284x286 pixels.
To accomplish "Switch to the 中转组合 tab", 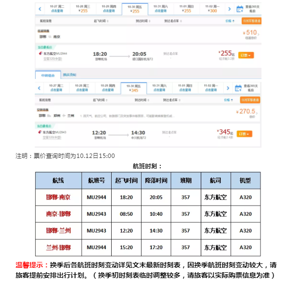I will (x=48, y=75).
